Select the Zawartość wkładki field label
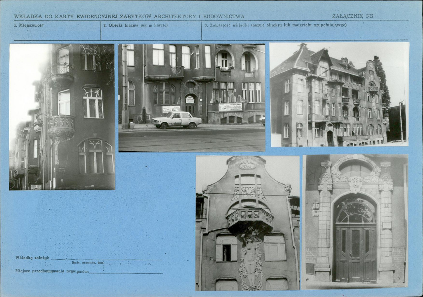This screenshot has width=423, height=297. pos(276,25)
